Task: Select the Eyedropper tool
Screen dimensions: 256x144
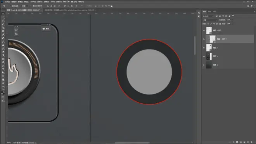Action: coord(3,34)
